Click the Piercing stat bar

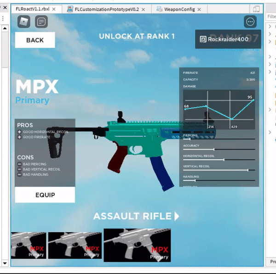tap(219, 139)
